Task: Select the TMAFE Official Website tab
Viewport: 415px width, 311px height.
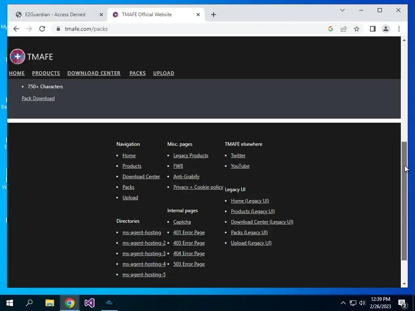Action: pyautogui.click(x=147, y=15)
